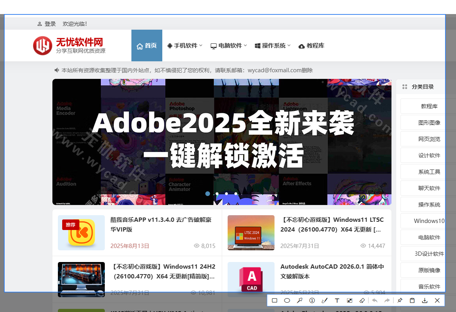Copy the screenshot to clipboard
Screen dimensions: 456x312
(x=412, y=300)
